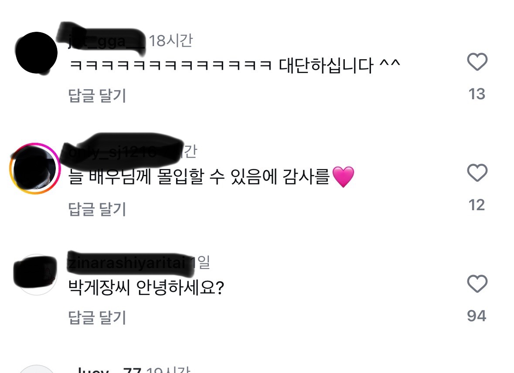The width and height of the screenshot is (514, 373).
Task: Open partially visible avatar at bottom
Action: [36, 369]
